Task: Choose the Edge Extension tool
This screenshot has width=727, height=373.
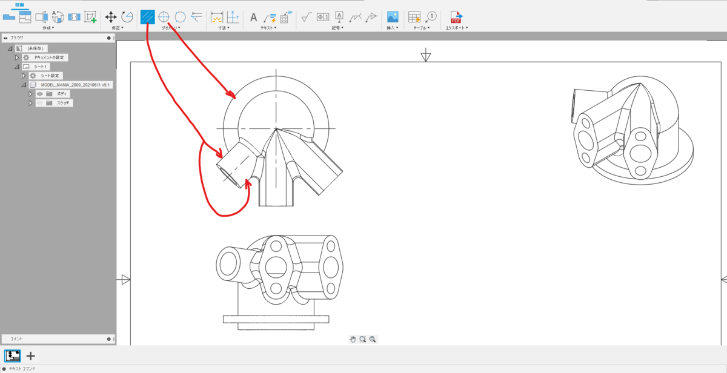Action: click(x=196, y=16)
